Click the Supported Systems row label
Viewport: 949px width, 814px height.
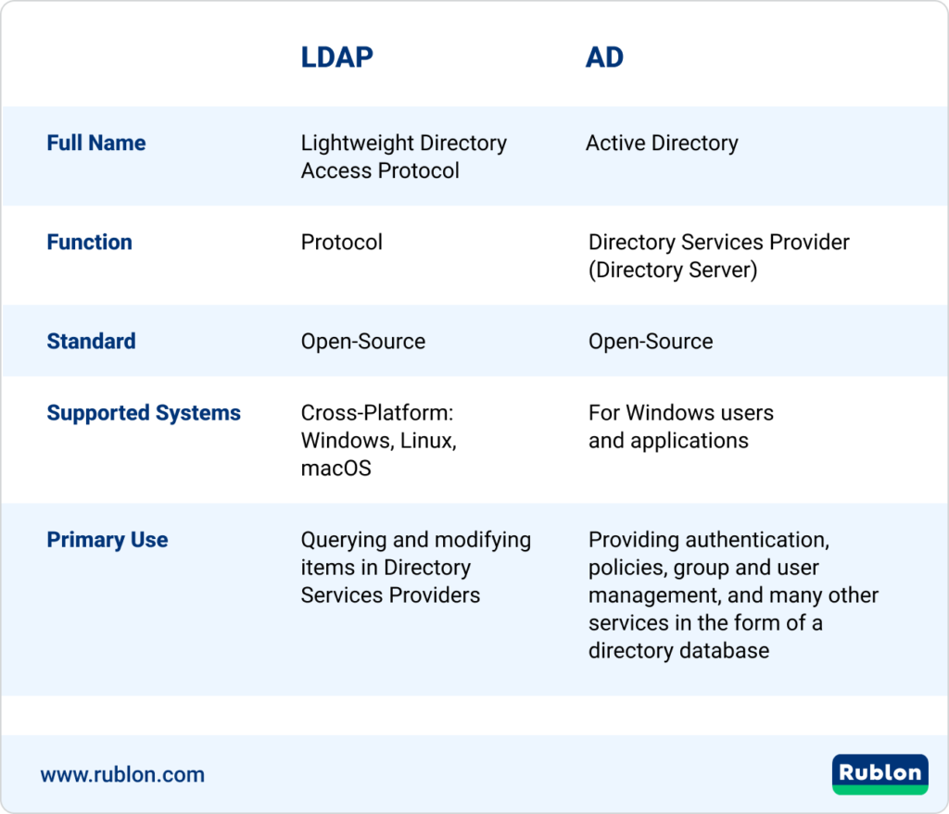[145, 413]
